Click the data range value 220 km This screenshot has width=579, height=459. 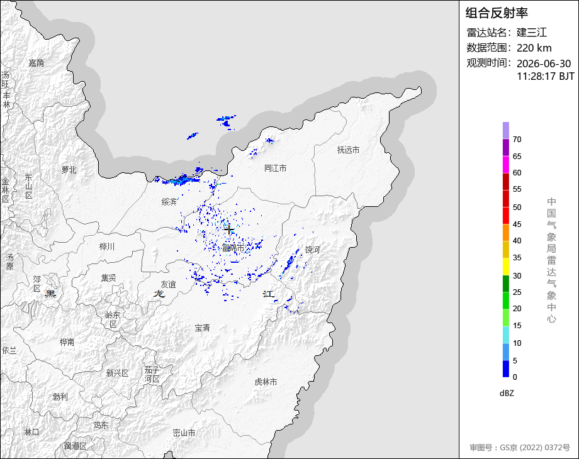[x=534, y=48]
